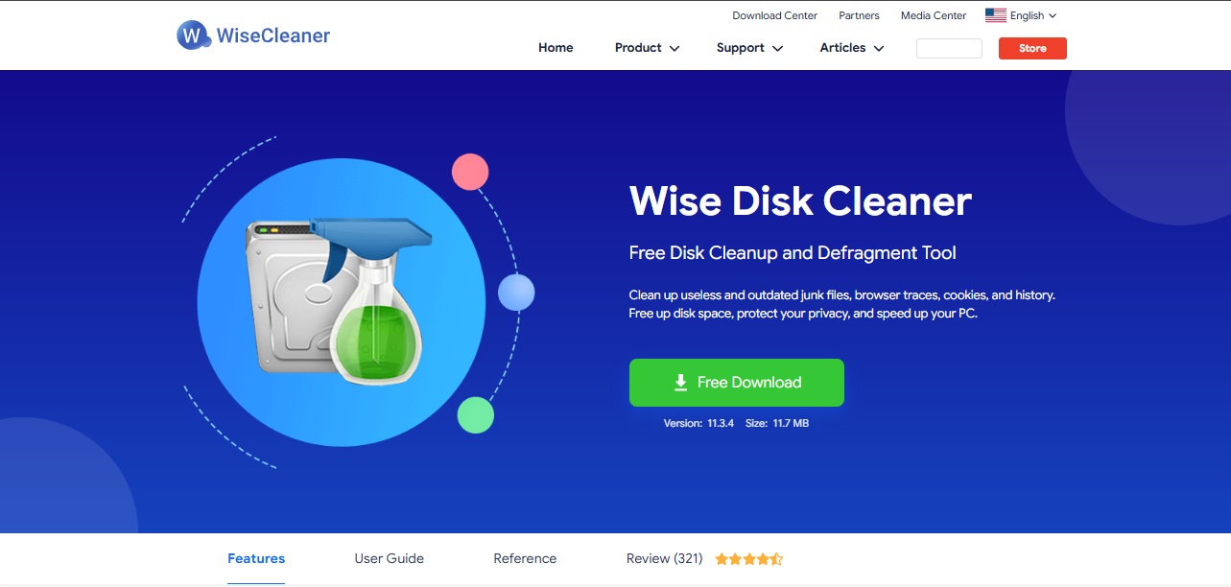This screenshot has height=587, width=1231.
Task: Click the WiseCleaner W logo icon
Action: click(193, 35)
